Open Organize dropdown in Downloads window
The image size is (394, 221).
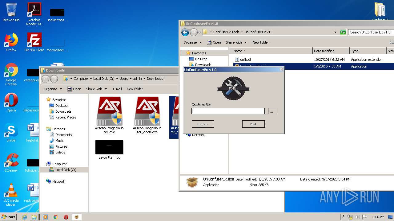click(53, 89)
